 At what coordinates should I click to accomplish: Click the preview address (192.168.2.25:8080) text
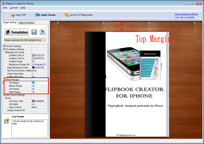(x=185, y=18)
